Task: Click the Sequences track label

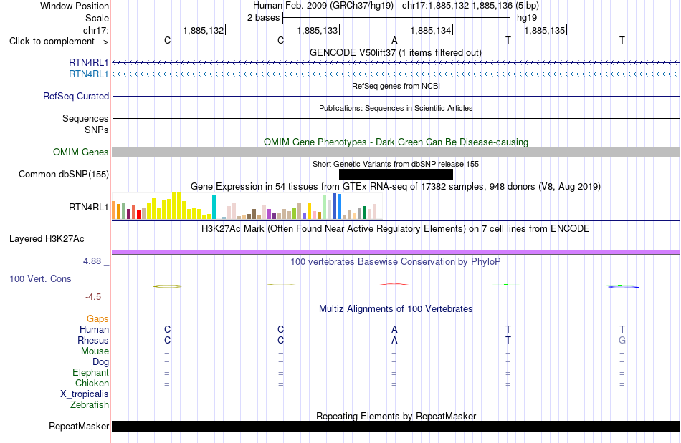Action: [85, 118]
